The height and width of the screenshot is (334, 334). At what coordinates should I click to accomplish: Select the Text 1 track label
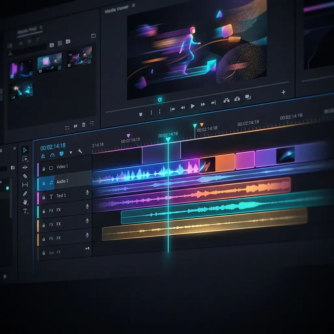(x=61, y=196)
